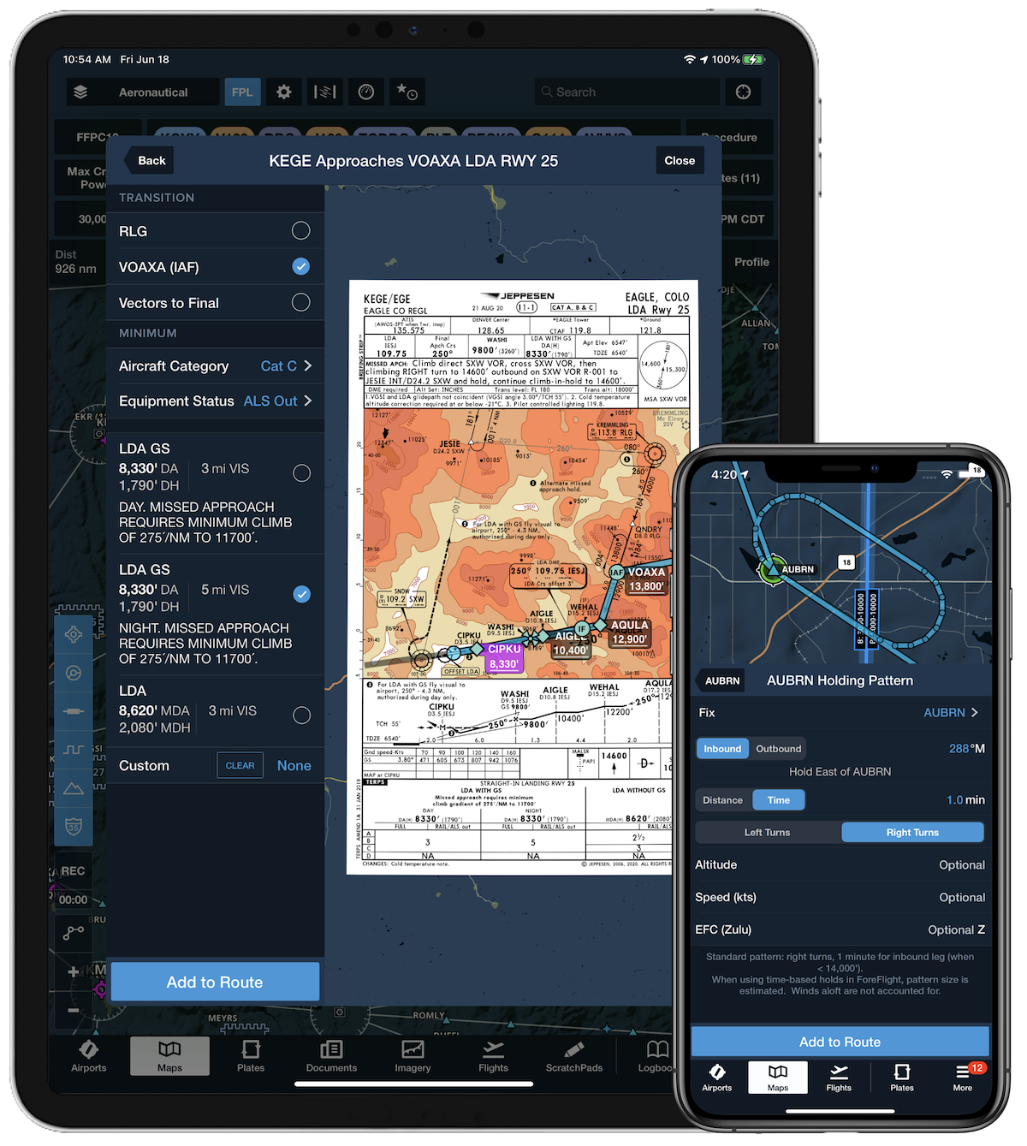This screenshot has width=1027, height=1146.
Task: Open the Maps tab on the iPhone
Action: point(778,1078)
